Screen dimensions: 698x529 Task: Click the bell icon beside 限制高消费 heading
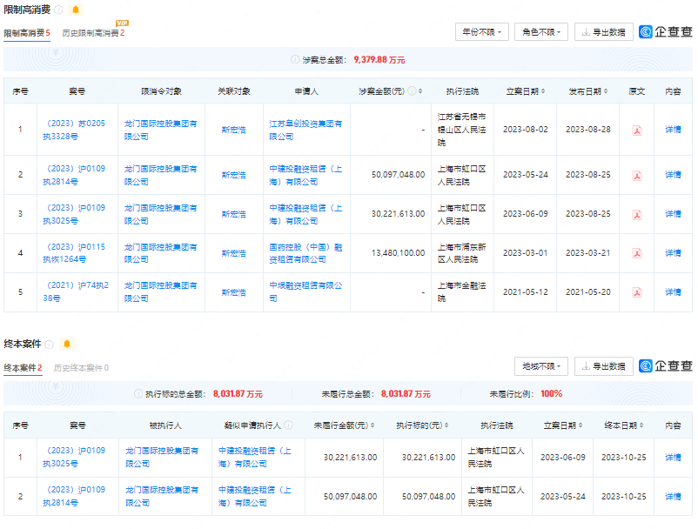click(76, 10)
